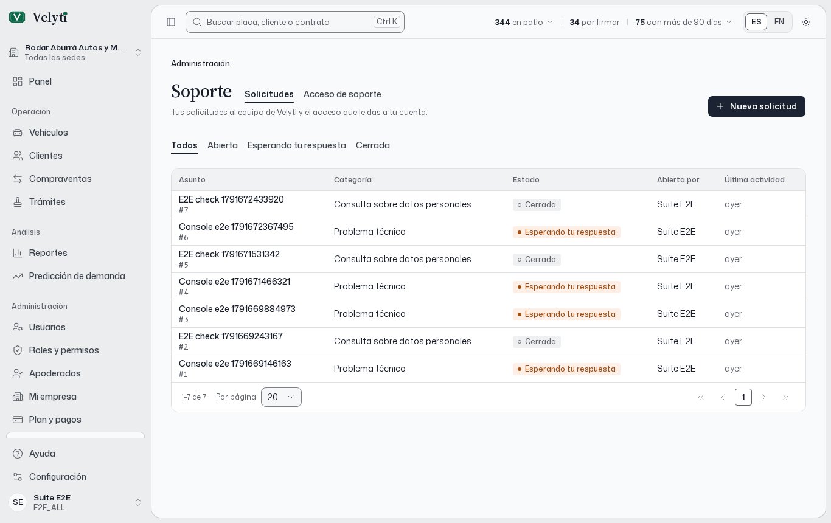Open Compraventas via its swap-arrows icon

[x=18, y=179]
